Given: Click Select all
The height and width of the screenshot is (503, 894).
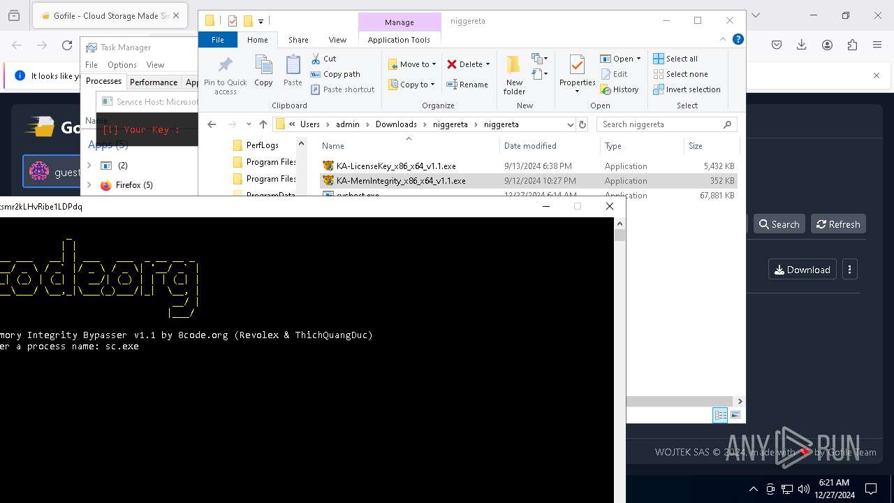Looking at the screenshot, I should coord(675,59).
